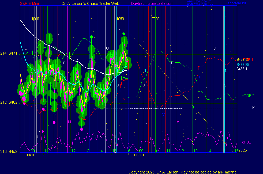This screenshot has height=174, width=263.
Task: Click the green H marker on the dotted line
Action: pyautogui.click(x=194, y=107)
